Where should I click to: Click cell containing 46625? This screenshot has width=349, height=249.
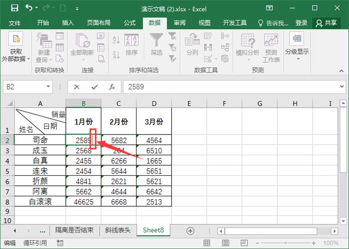83,202
